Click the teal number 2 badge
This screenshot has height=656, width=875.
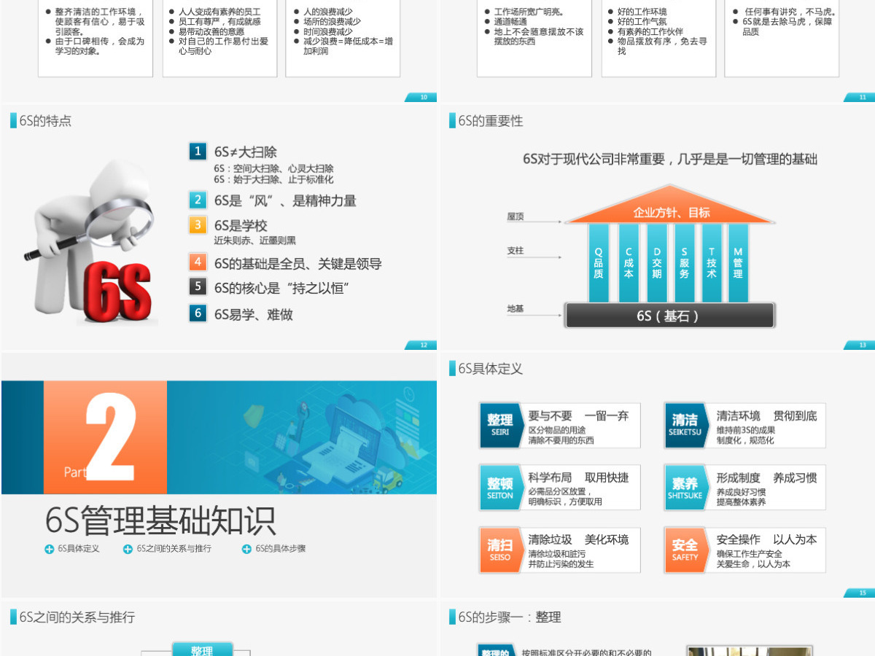[x=197, y=200]
